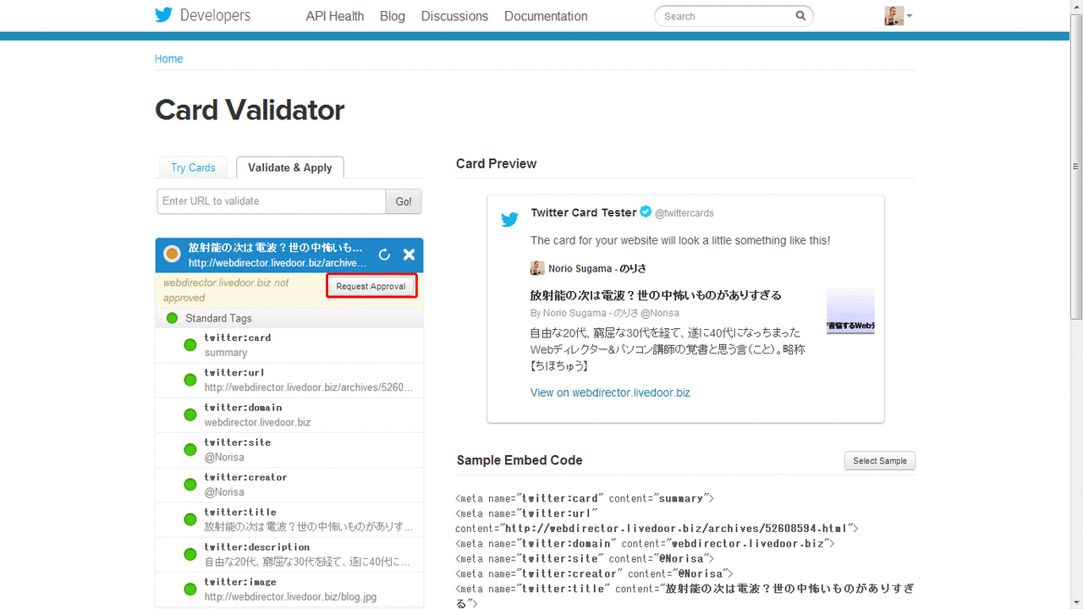This screenshot has height=609, width=1083.
Task: Click the orange status circle on URL card
Action: (172, 254)
